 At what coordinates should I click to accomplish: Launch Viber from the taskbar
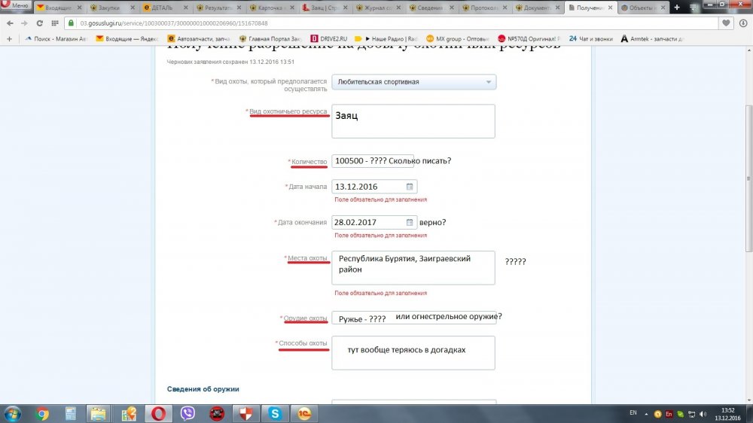click(188, 413)
